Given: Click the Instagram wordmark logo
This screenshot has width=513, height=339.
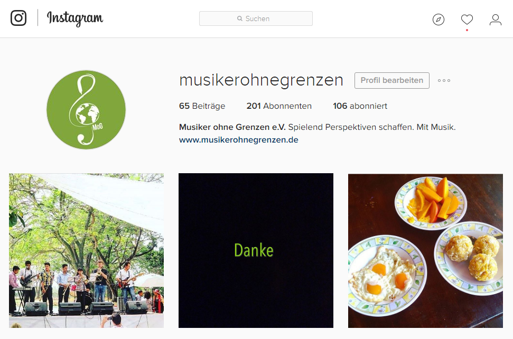Looking at the screenshot, I should (75, 18).
